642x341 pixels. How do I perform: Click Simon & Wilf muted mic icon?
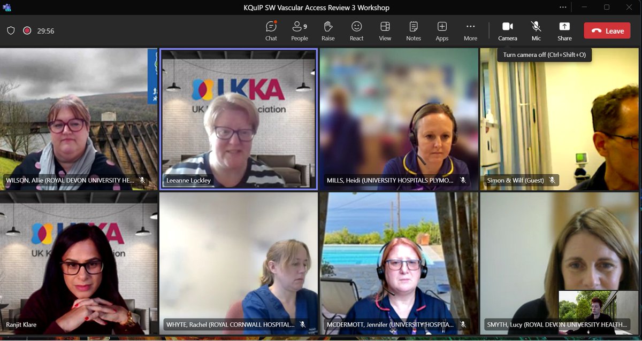click(x=552, y=181)
